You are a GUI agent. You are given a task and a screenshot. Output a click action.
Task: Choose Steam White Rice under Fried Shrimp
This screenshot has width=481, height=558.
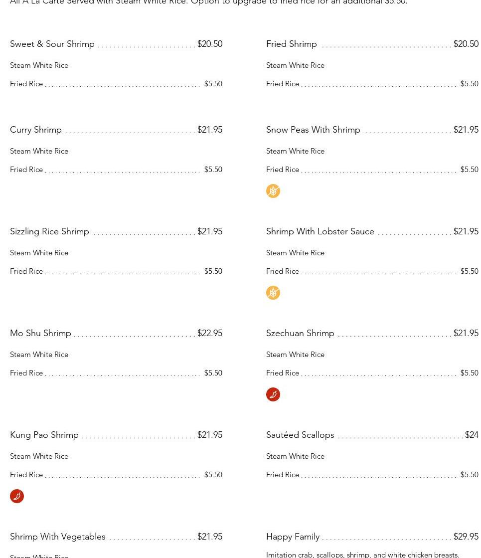point(295,65)
